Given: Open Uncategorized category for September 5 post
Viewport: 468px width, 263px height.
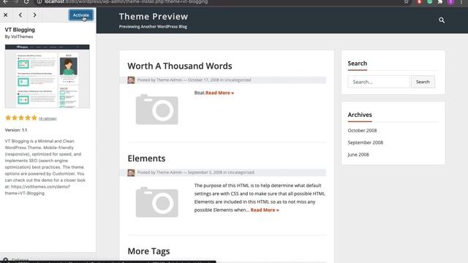Looking at the screenshot, I should point(241,172).
